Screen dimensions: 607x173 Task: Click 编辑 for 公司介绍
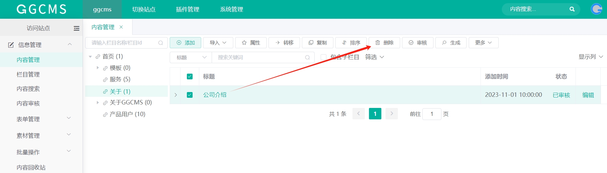588,95
